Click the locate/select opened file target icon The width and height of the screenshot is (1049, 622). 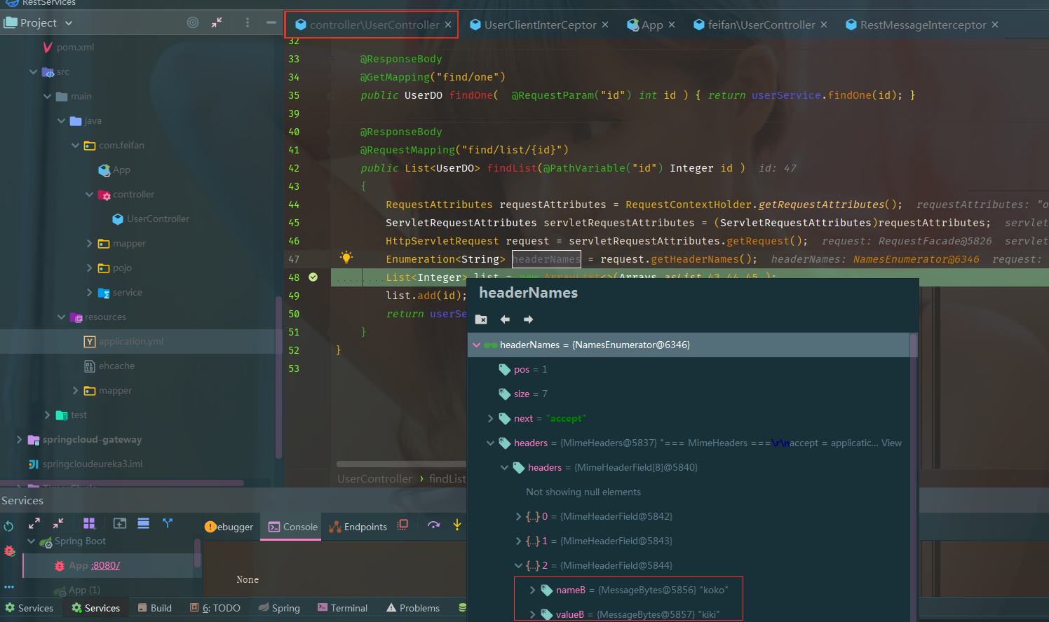[x=193, y=22]
